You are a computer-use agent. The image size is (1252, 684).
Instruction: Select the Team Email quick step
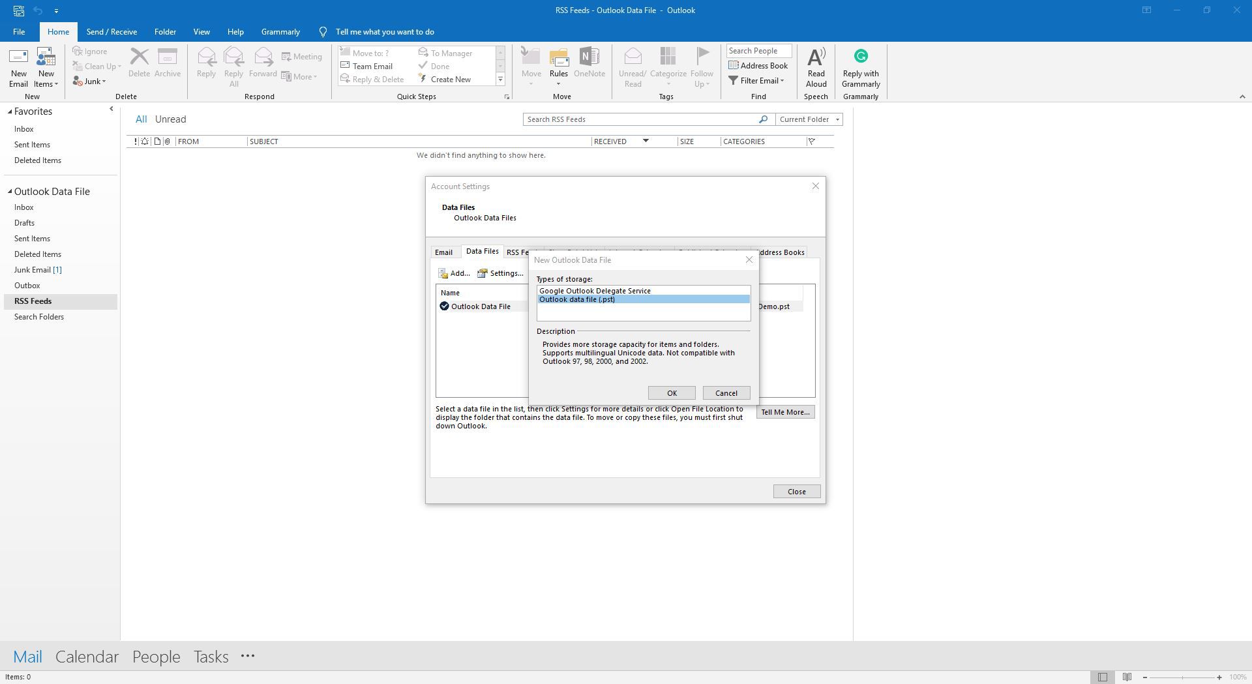366,67
